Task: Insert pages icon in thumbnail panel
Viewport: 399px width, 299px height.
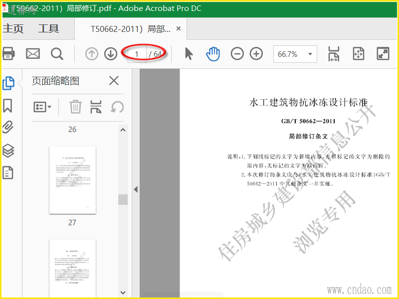Action: (x=96, y=107)
